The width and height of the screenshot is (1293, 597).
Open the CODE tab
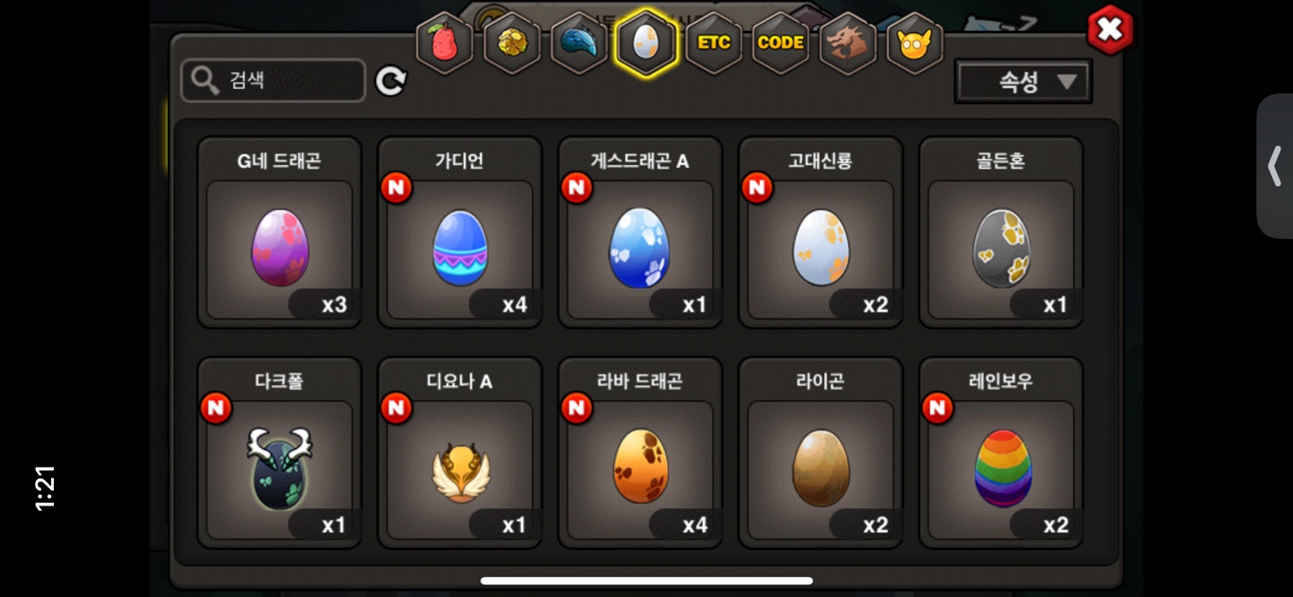point(780,42)
